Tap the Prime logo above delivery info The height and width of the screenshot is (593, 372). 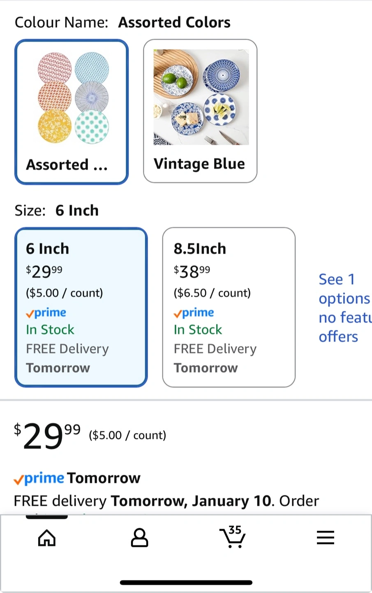39,479
